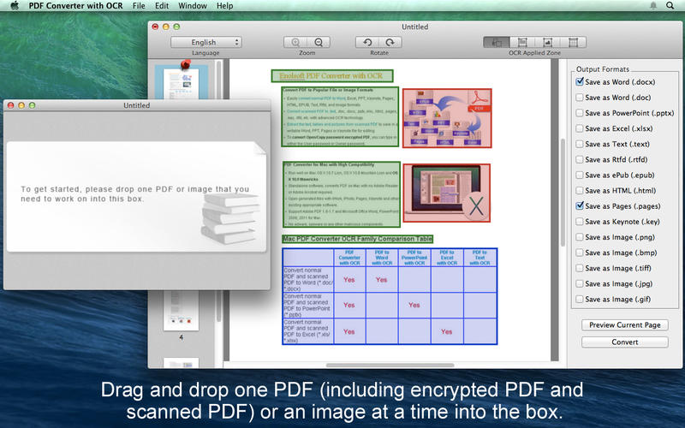Click the horizontal scrollbar below the page
This screenshot has height=428, width=685.
point(390,366)
